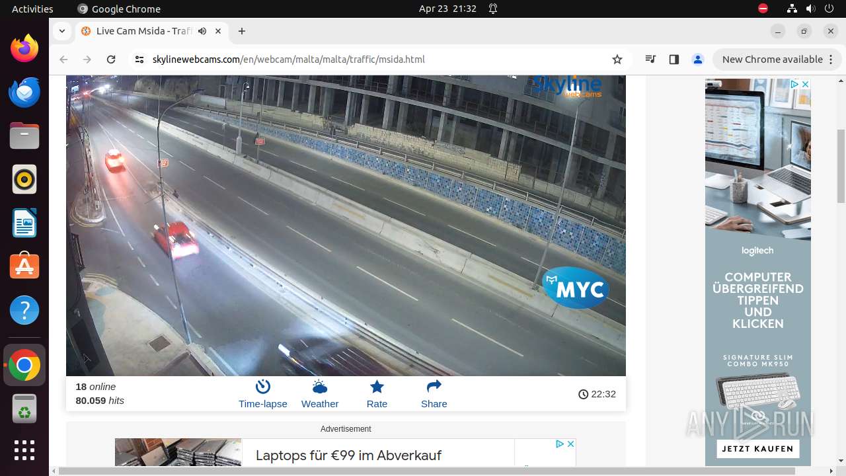Toggle the Chrome side panel
Image resolution: width=846 pixels, height=476 pixels.
tap(673, 59)
